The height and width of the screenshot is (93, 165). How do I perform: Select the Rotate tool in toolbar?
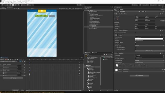click(x=7, y=5)
